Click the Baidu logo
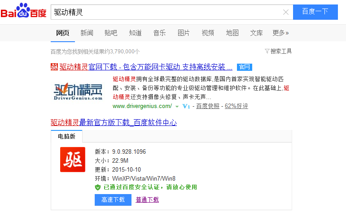The image size is (346, 212). [x=23, y=12]
